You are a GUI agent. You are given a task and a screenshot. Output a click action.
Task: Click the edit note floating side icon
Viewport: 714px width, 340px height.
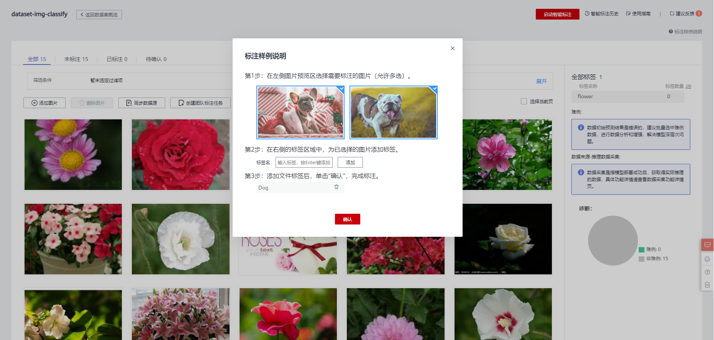point(707,285)
